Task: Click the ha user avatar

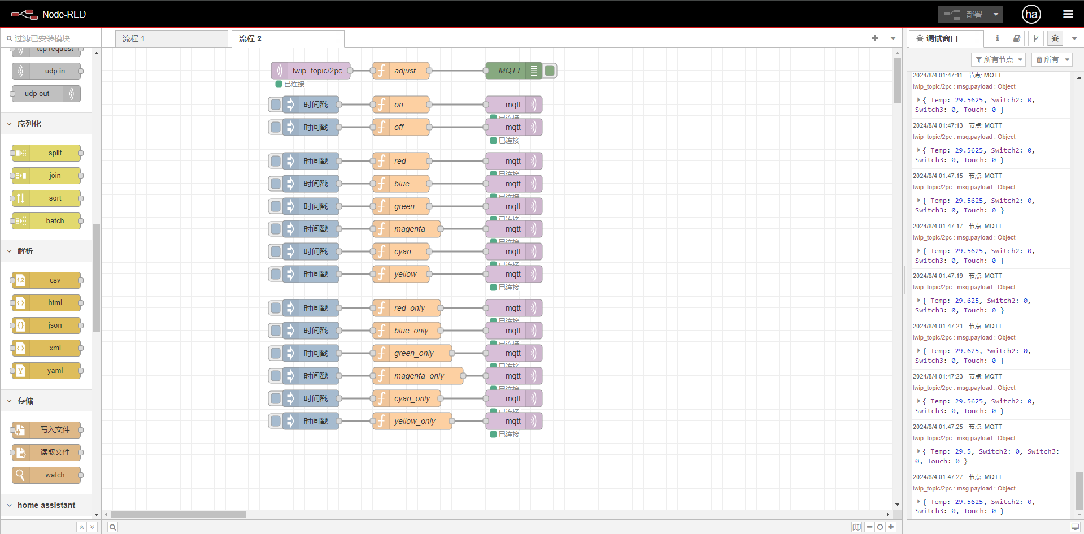Action: pos(1031,14)
